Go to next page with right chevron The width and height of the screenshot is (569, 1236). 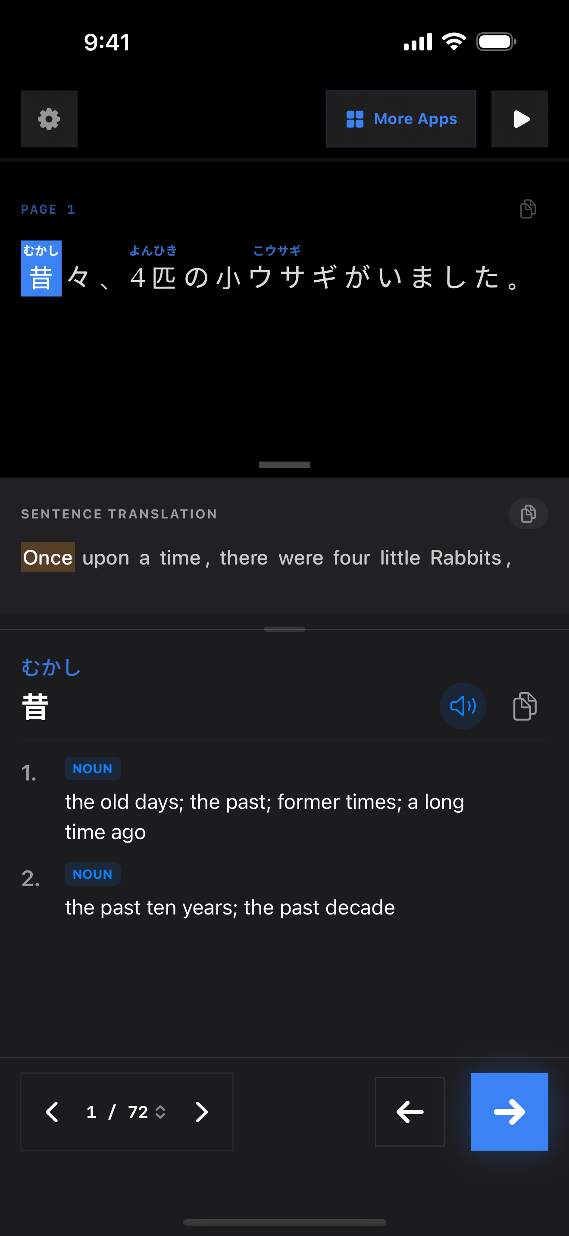202,1112
